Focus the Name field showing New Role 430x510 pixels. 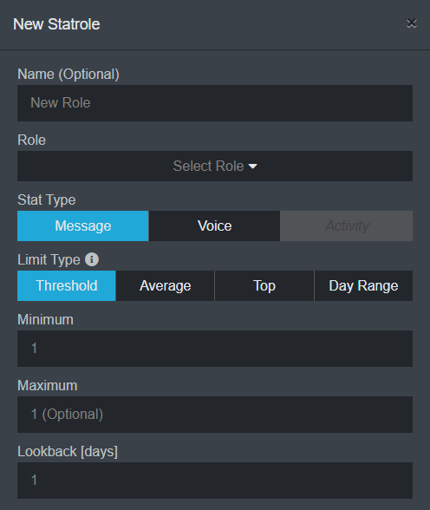click(215, 103)
